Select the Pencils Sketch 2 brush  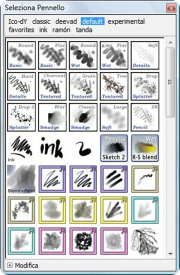pyautogui.click(x=114, y=148)
